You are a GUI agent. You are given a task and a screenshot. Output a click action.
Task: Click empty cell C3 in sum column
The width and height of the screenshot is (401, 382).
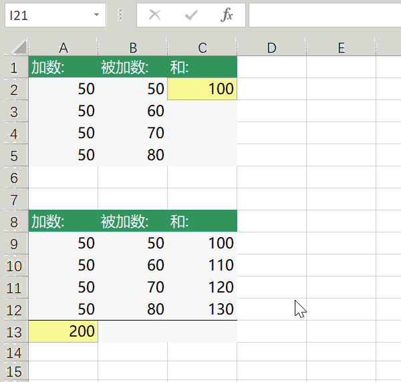(203, 111)
